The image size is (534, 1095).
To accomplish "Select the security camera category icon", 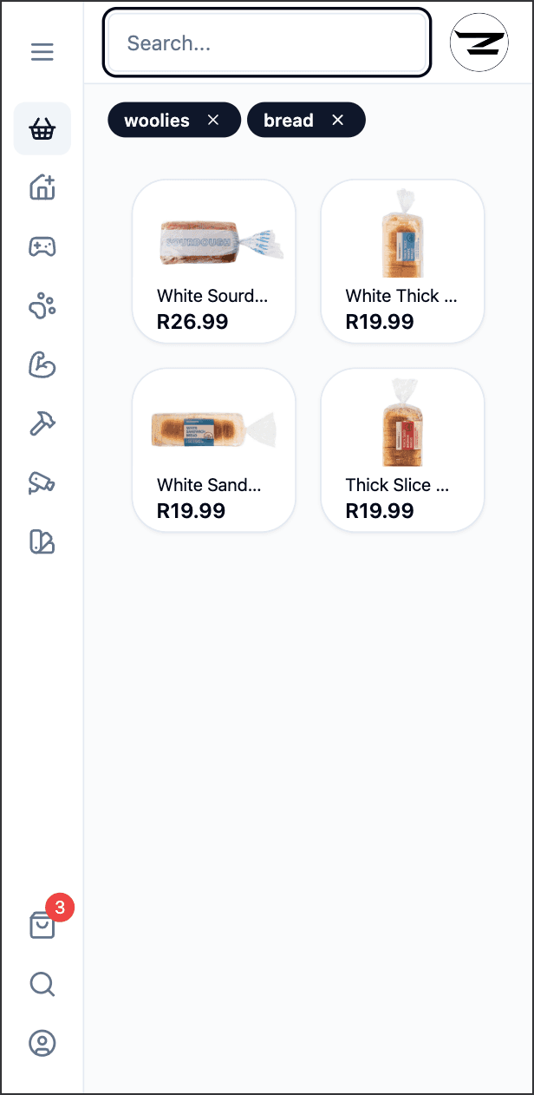I will [x=42, y=482].
